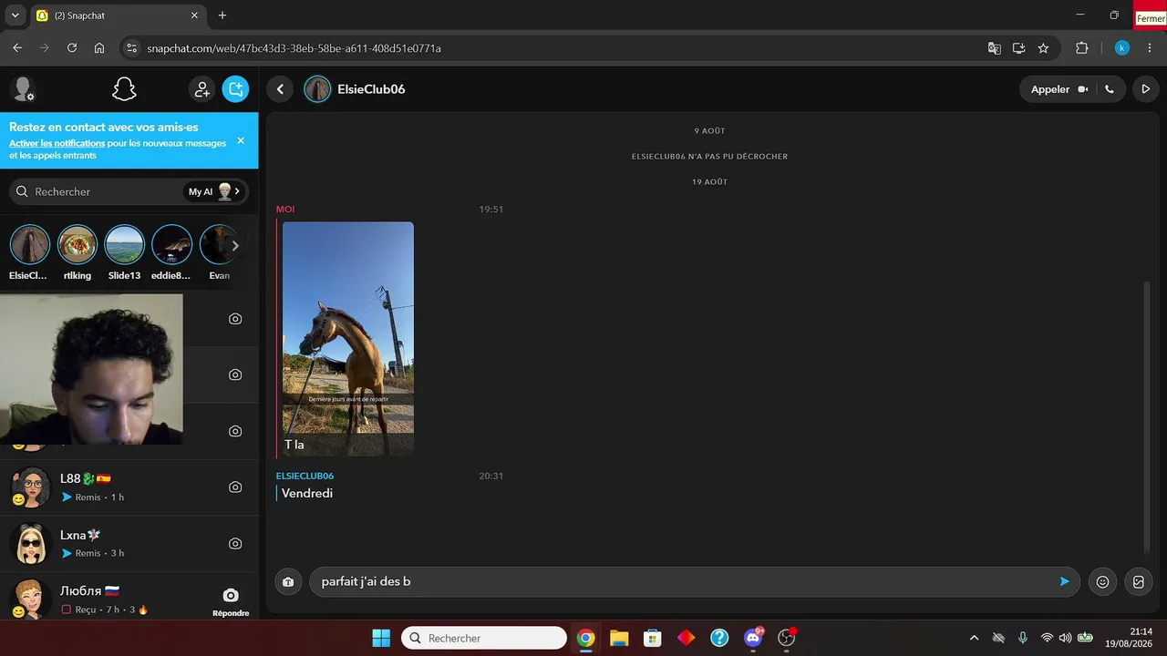This screenshot has height=656, width=1167.
Task: Open the Chrome profile avatar
Action: (x=1122, y=48)
